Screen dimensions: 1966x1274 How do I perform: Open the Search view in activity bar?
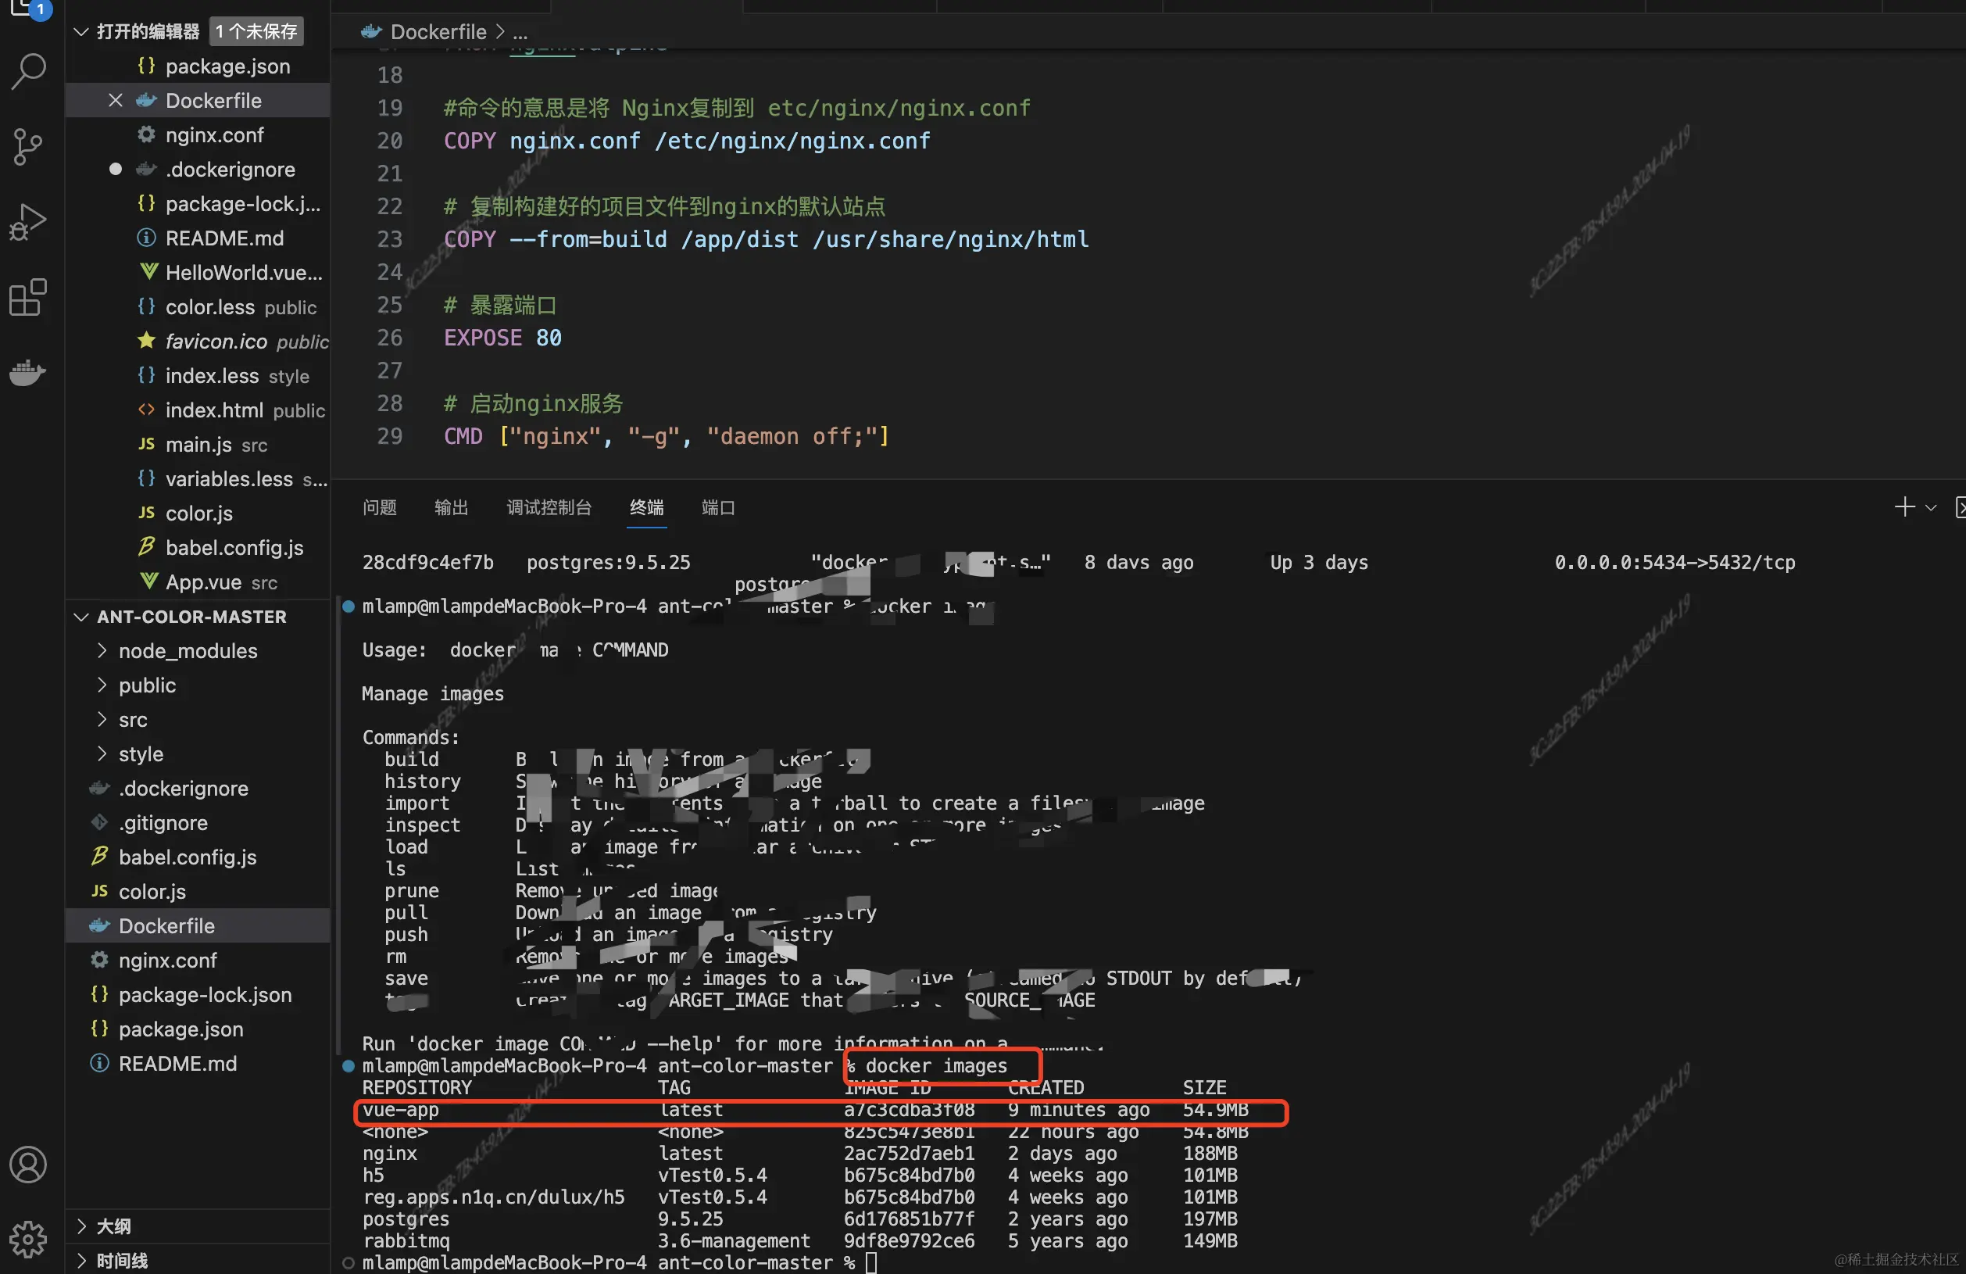[28, 71]
